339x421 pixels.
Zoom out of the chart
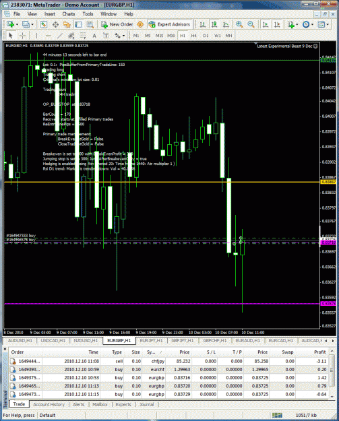point(251,24)
